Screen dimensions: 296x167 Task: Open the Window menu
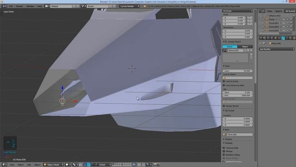pos(30,6)
